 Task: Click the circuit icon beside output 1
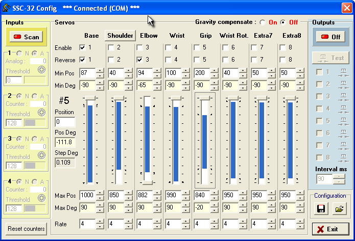point(343,72)
